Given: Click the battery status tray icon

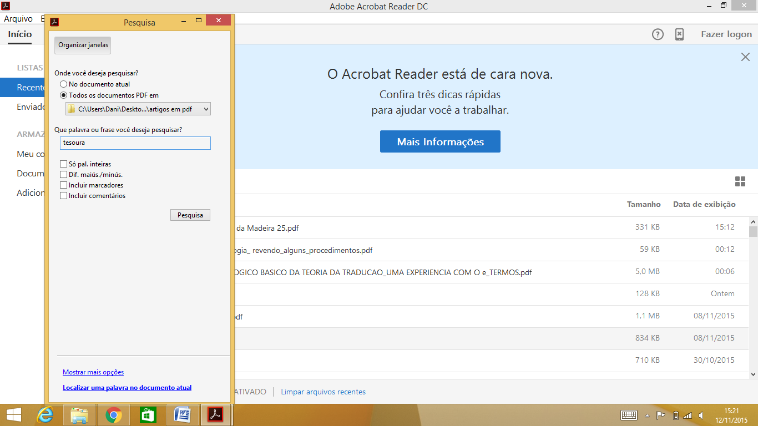Looking at the screenshot, I should [x=675, y=415].
